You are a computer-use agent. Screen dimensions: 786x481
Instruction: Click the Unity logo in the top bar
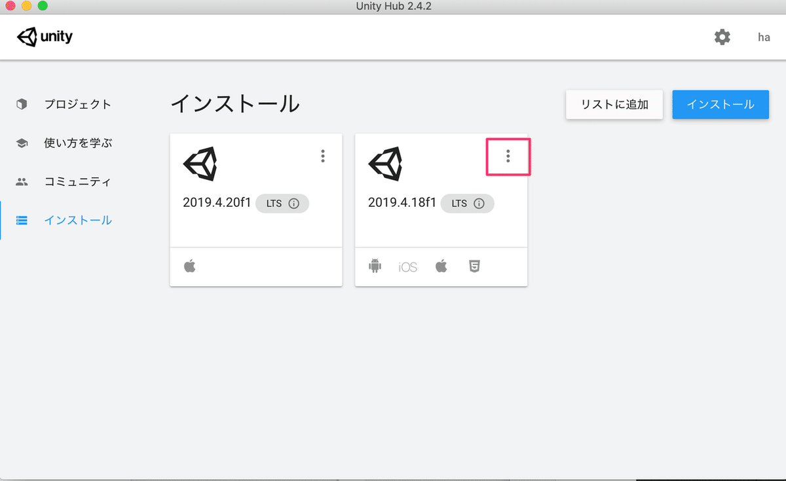(x=44, y=37)
